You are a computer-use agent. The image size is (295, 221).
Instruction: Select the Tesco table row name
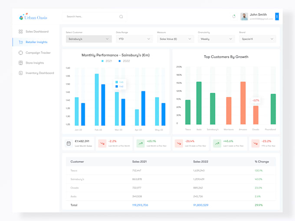coord(74,170)
